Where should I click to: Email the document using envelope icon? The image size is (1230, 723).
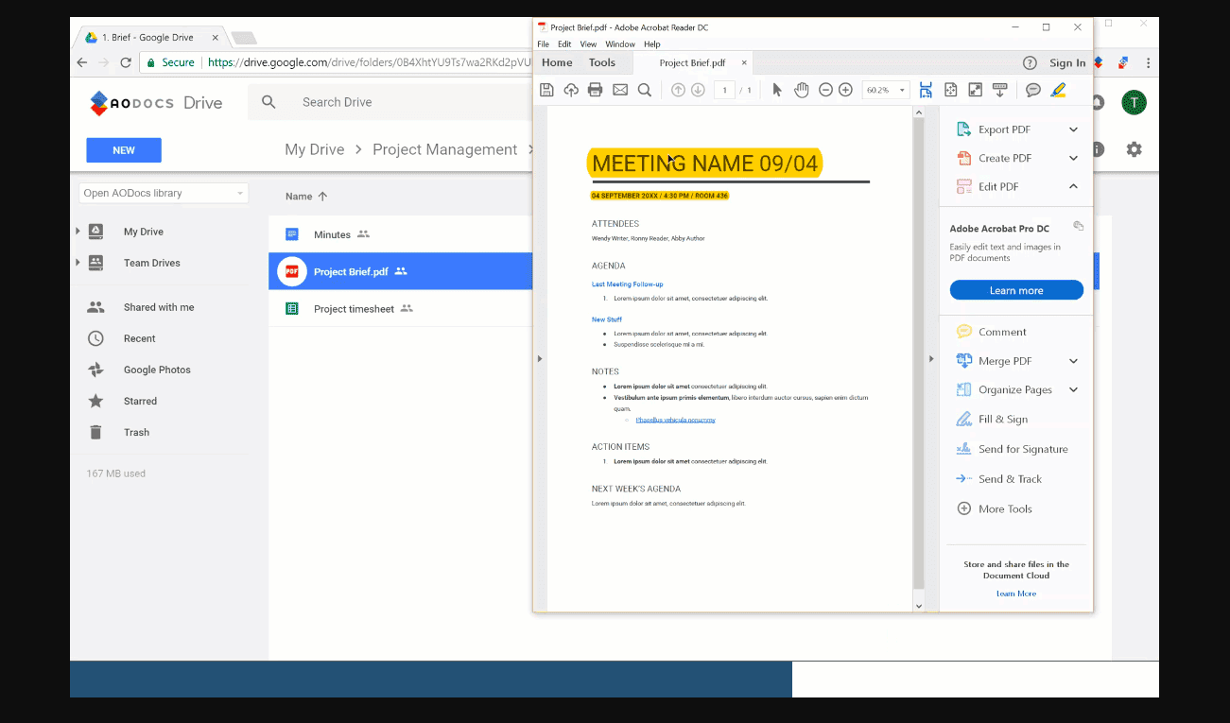point(619,89)
